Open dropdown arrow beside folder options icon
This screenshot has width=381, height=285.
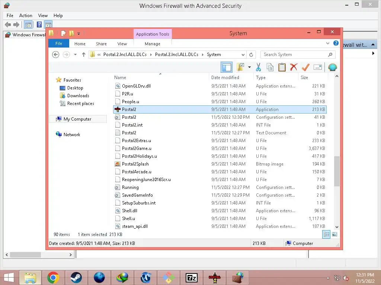coord(249,67)
